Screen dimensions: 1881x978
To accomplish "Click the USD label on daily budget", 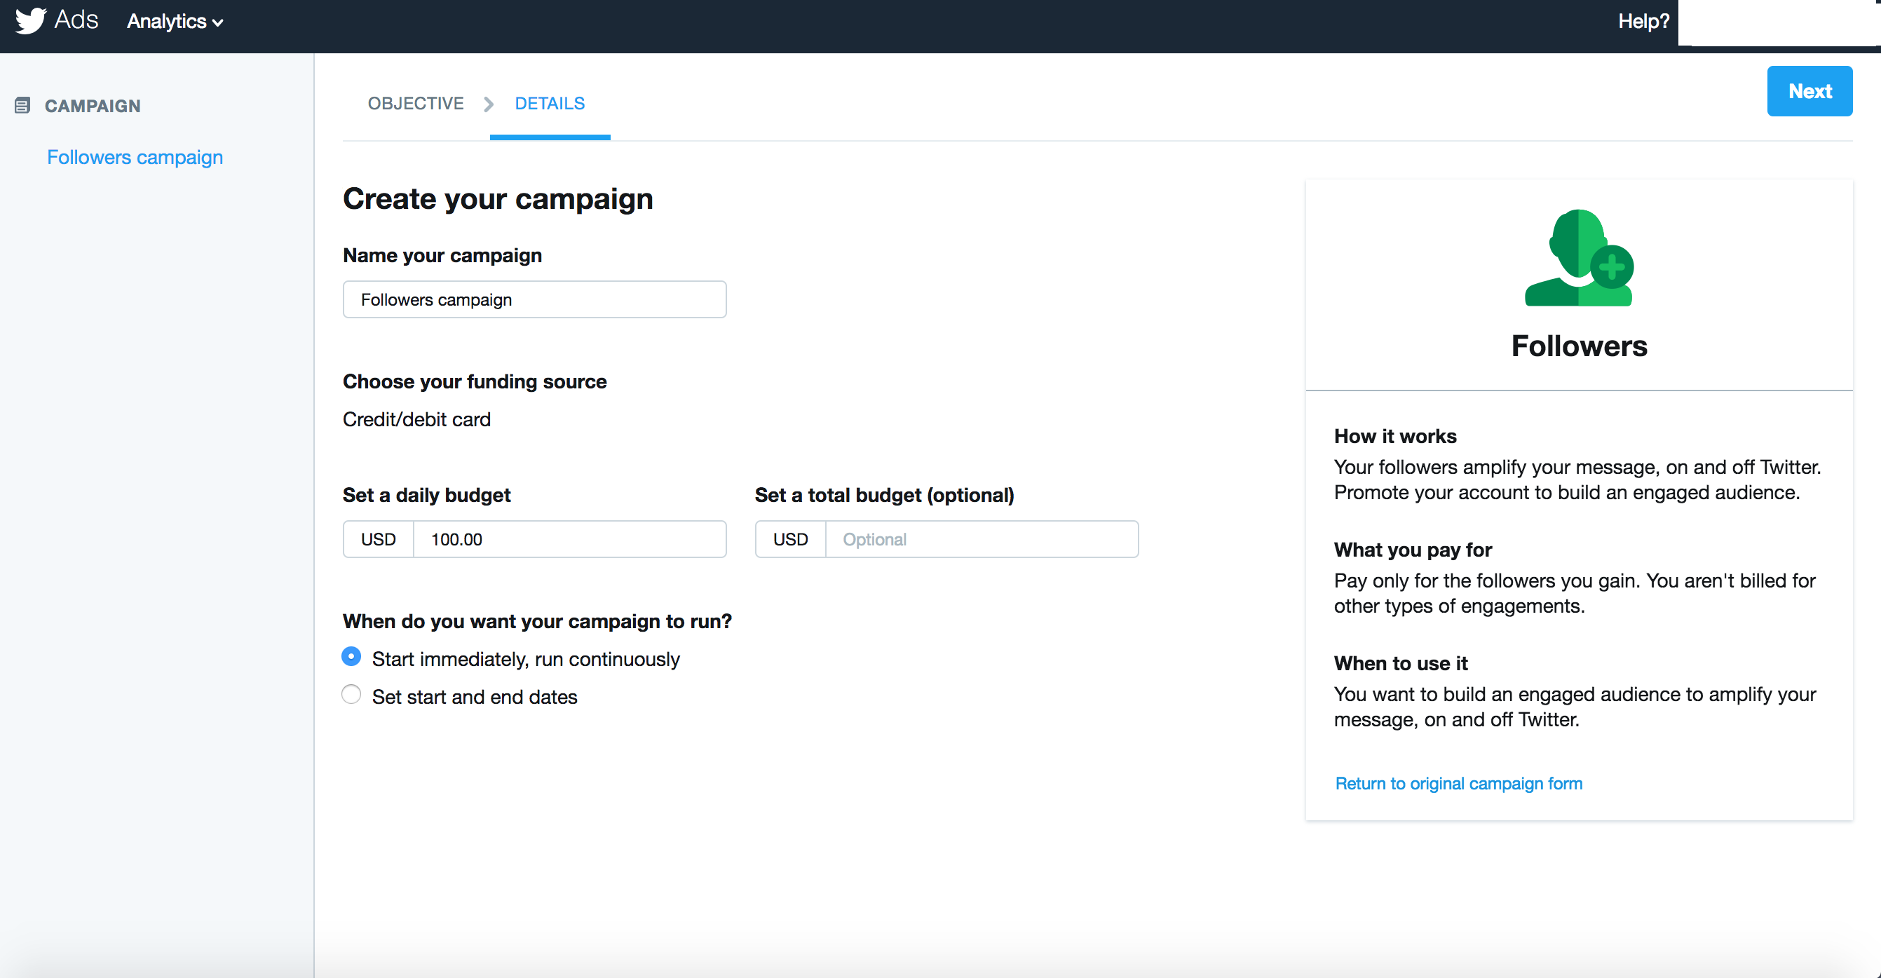I will tap(379, 540).
